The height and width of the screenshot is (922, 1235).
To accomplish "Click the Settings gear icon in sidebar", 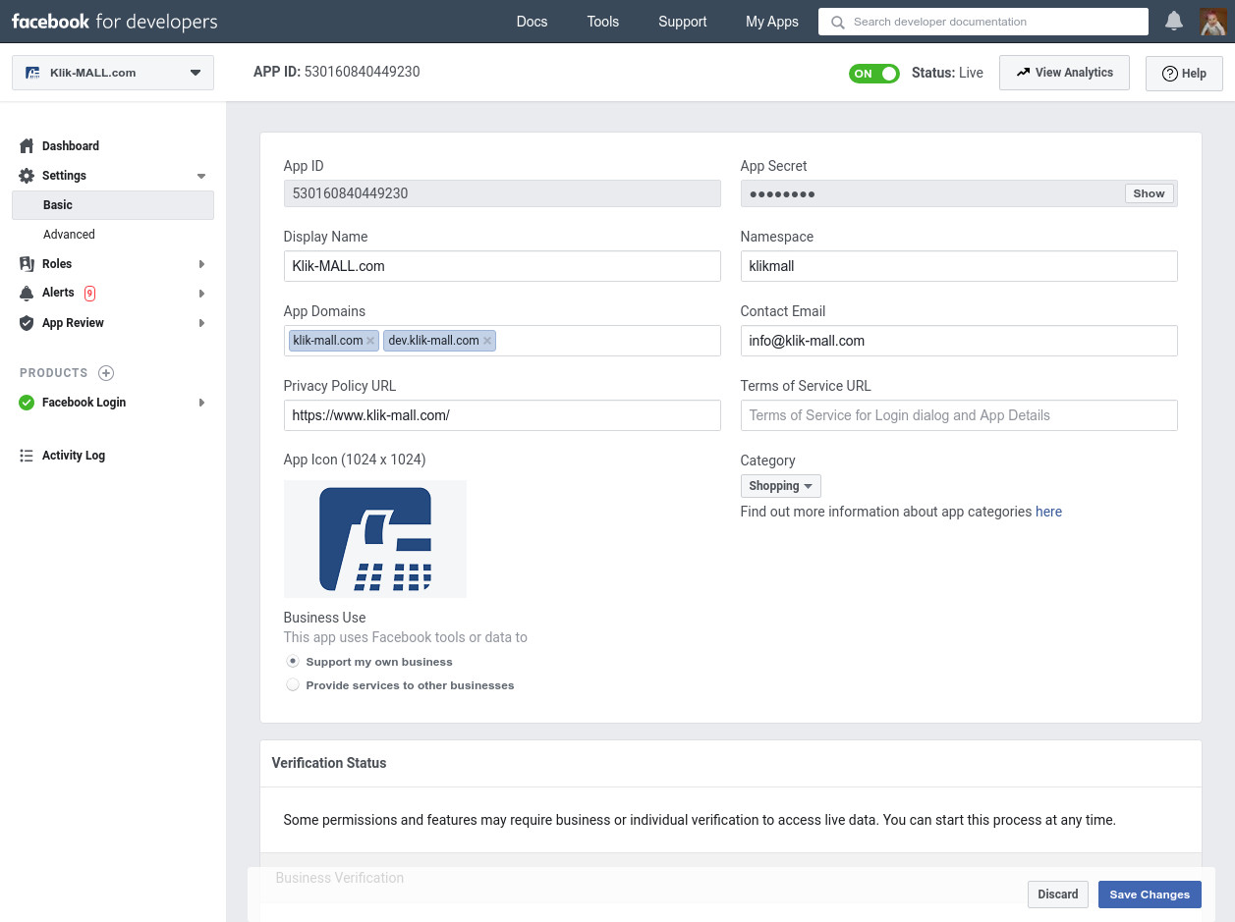I will coord(28,175).
